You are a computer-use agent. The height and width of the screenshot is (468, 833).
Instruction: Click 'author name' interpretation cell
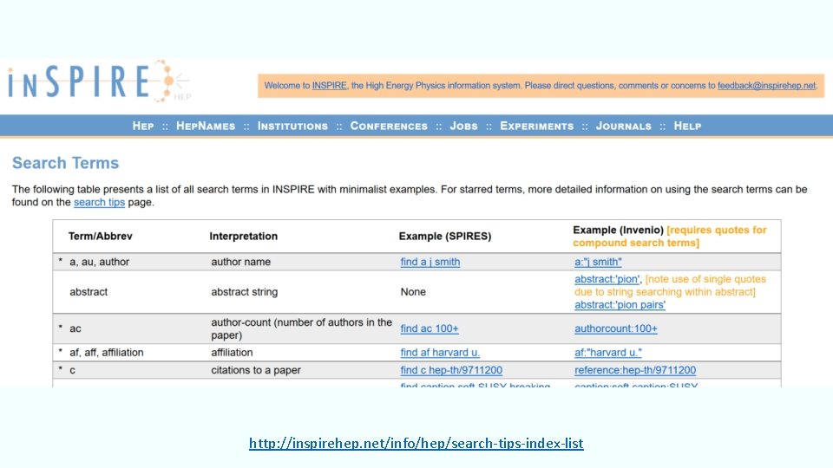point(240,262)
